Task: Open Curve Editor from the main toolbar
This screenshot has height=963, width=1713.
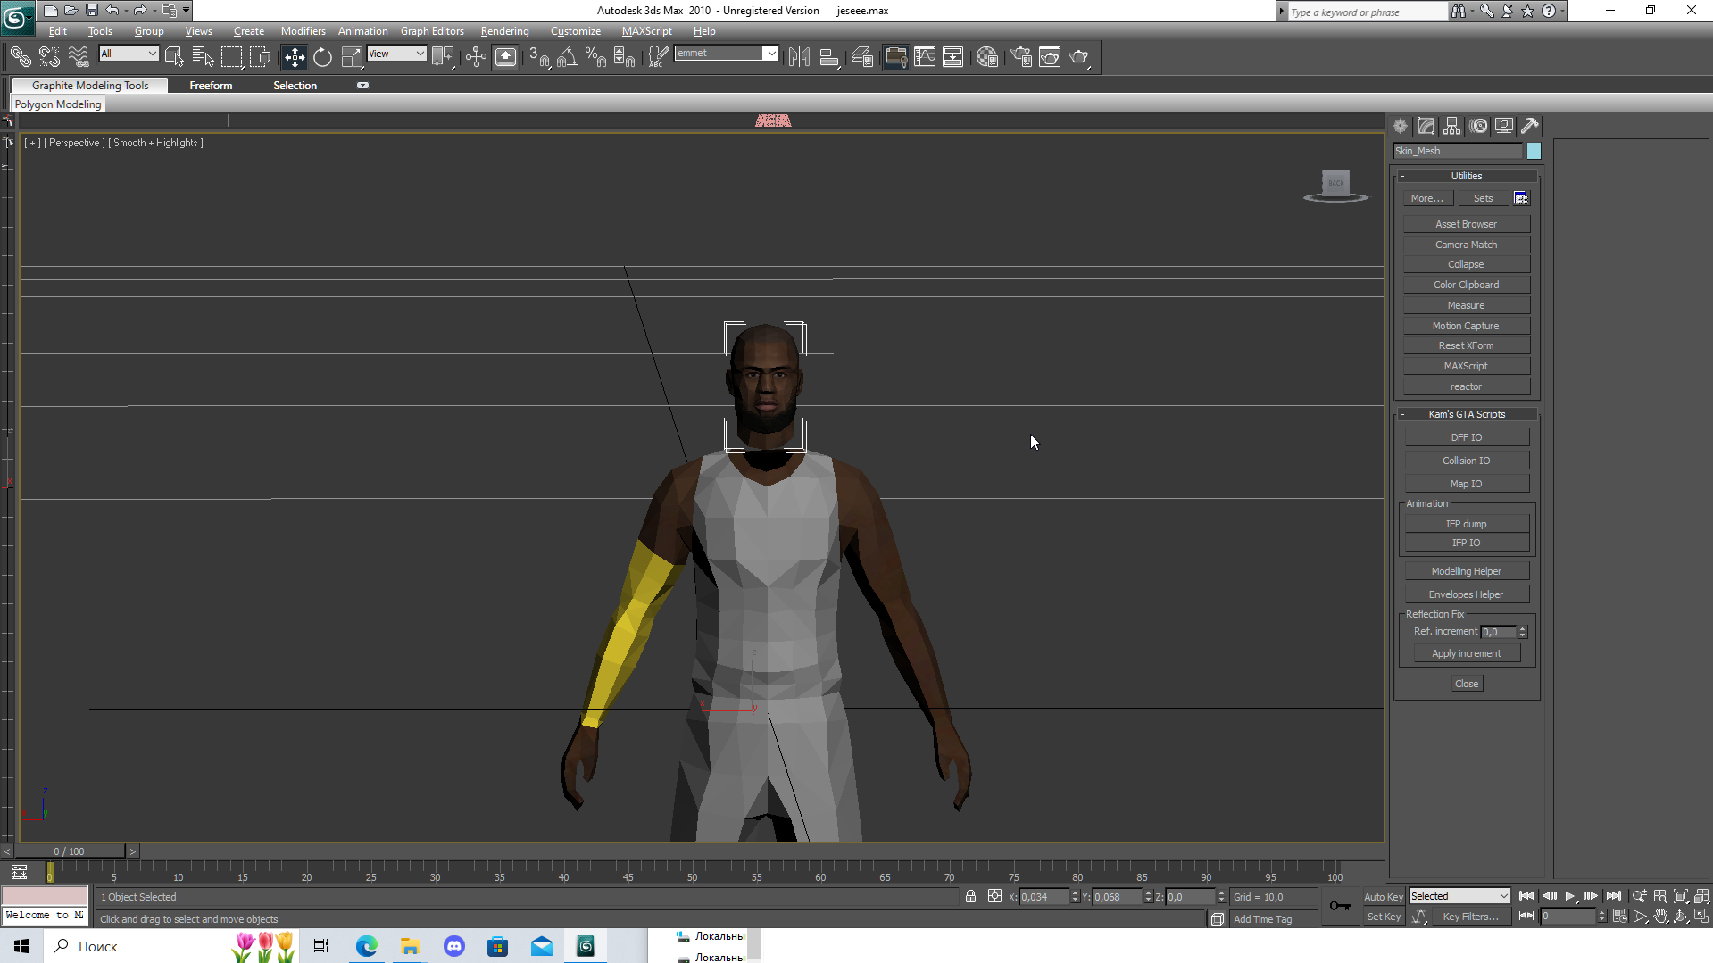Action: [925, 57]
